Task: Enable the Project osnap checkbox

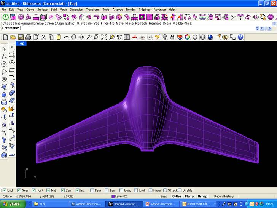Action: 151,190
